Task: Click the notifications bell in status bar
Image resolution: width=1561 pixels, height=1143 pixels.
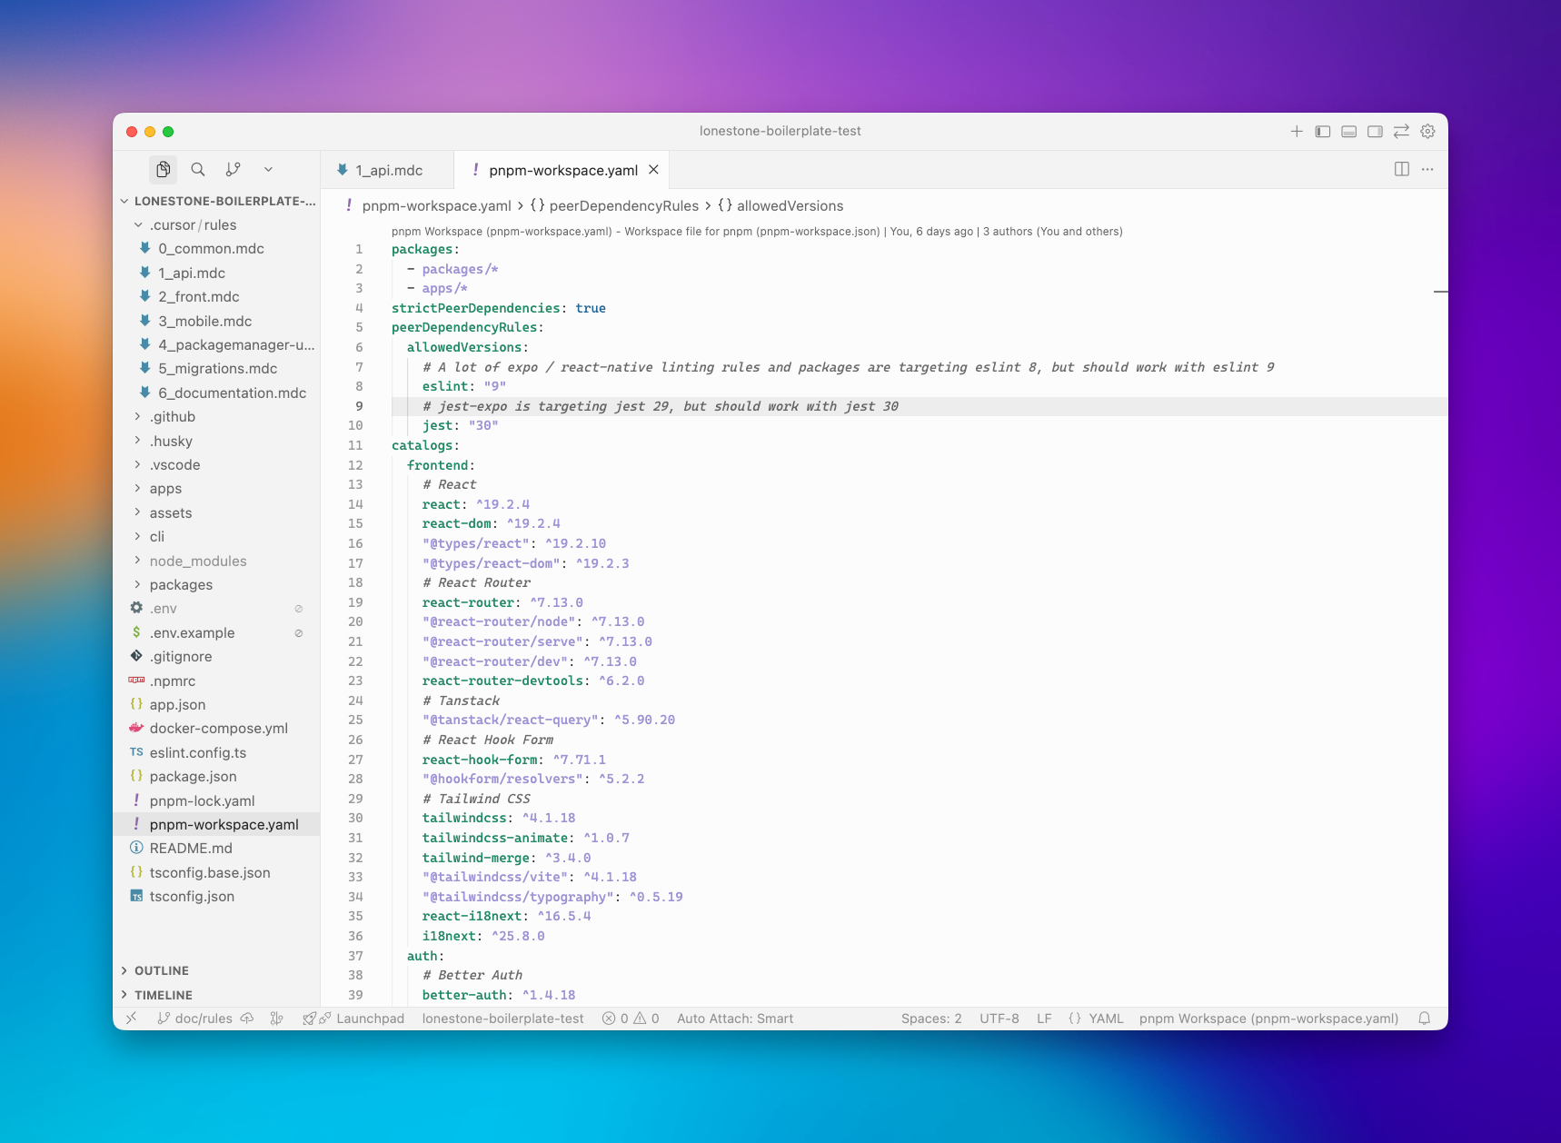Action: pyautogui.click(x=1424, y=1019)
